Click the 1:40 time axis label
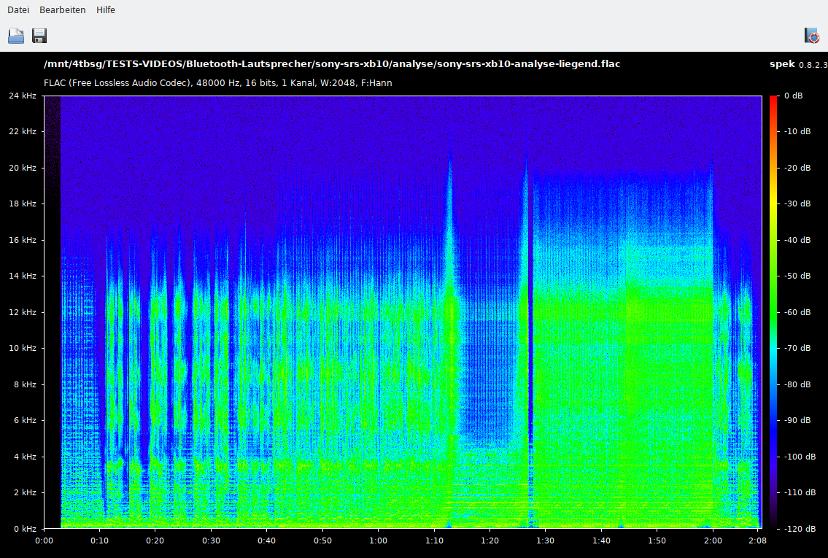 [x=601, y=540]
